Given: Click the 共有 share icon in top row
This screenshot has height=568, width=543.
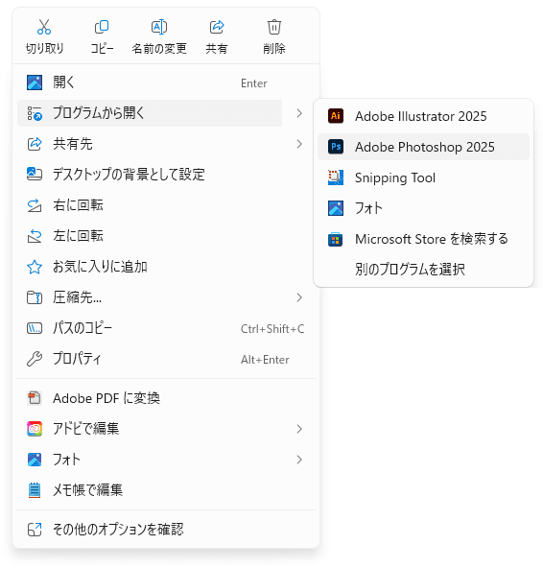Looking at the screenshot, I should pos(217,27).
